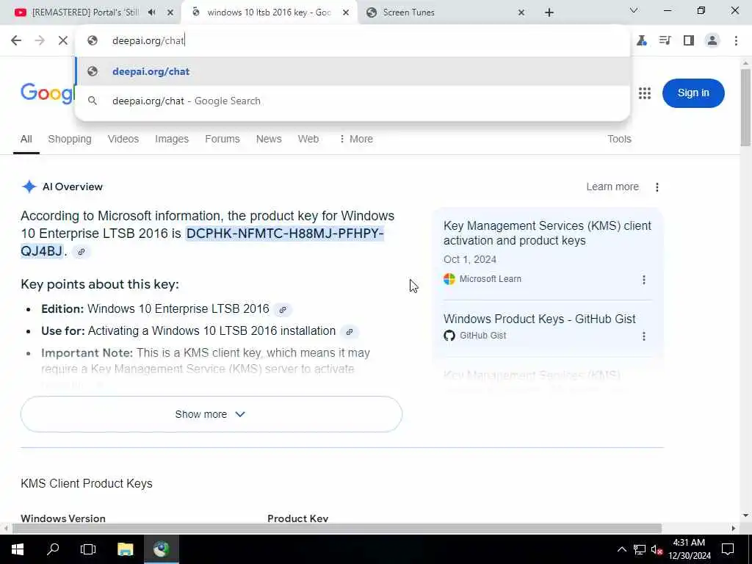
Task: Click the source link icon beside Use for line
Action: pyautogui.click(x=350, y=331)
